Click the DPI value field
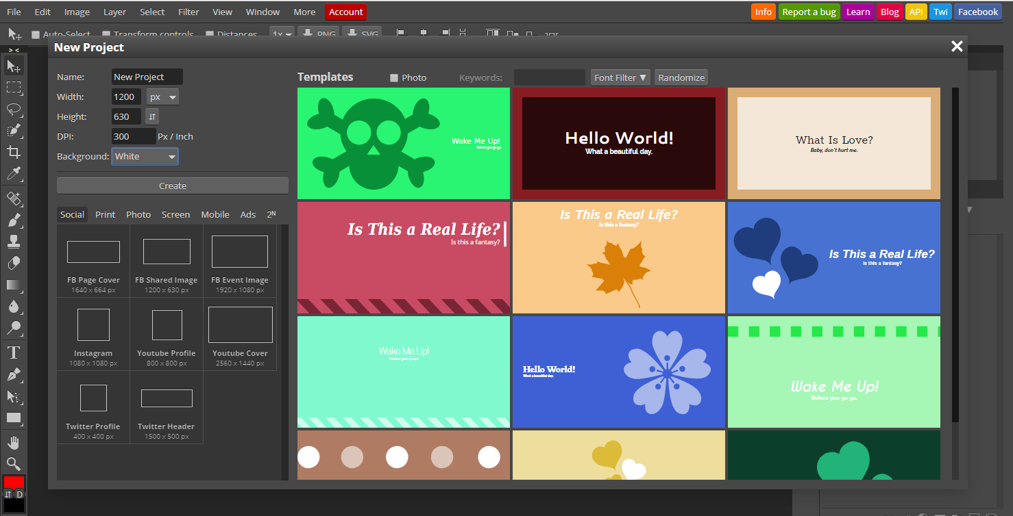1013x516 pixels. tap(134, 136)
